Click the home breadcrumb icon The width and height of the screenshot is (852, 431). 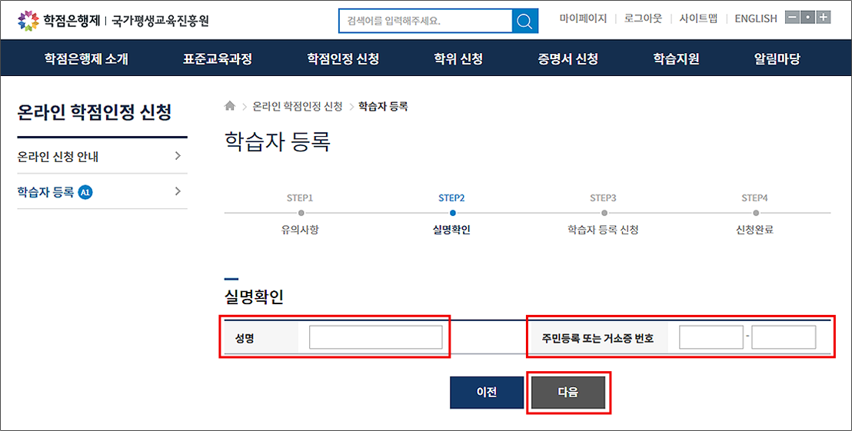tap(230, 107)
